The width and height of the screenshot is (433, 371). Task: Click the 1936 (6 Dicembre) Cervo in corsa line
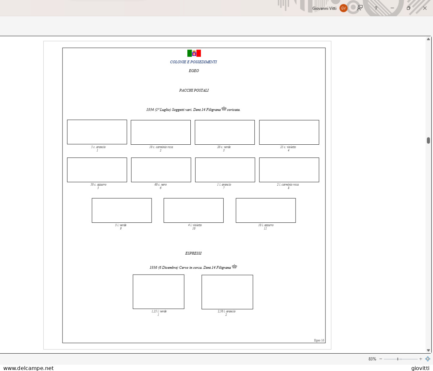pos(193,267)
